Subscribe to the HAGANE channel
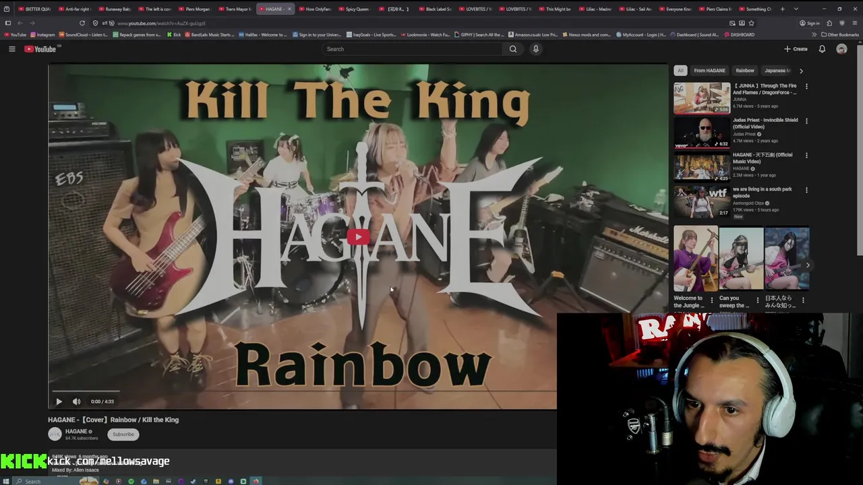This screenshot has height=485, width=863. click(123, 434)
